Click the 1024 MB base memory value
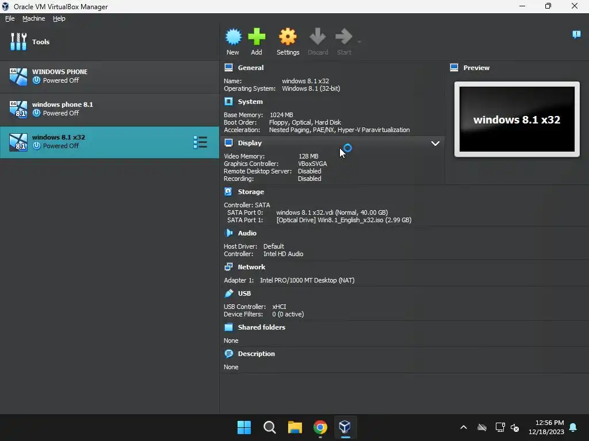589x441 pixels. pos(281,115)
